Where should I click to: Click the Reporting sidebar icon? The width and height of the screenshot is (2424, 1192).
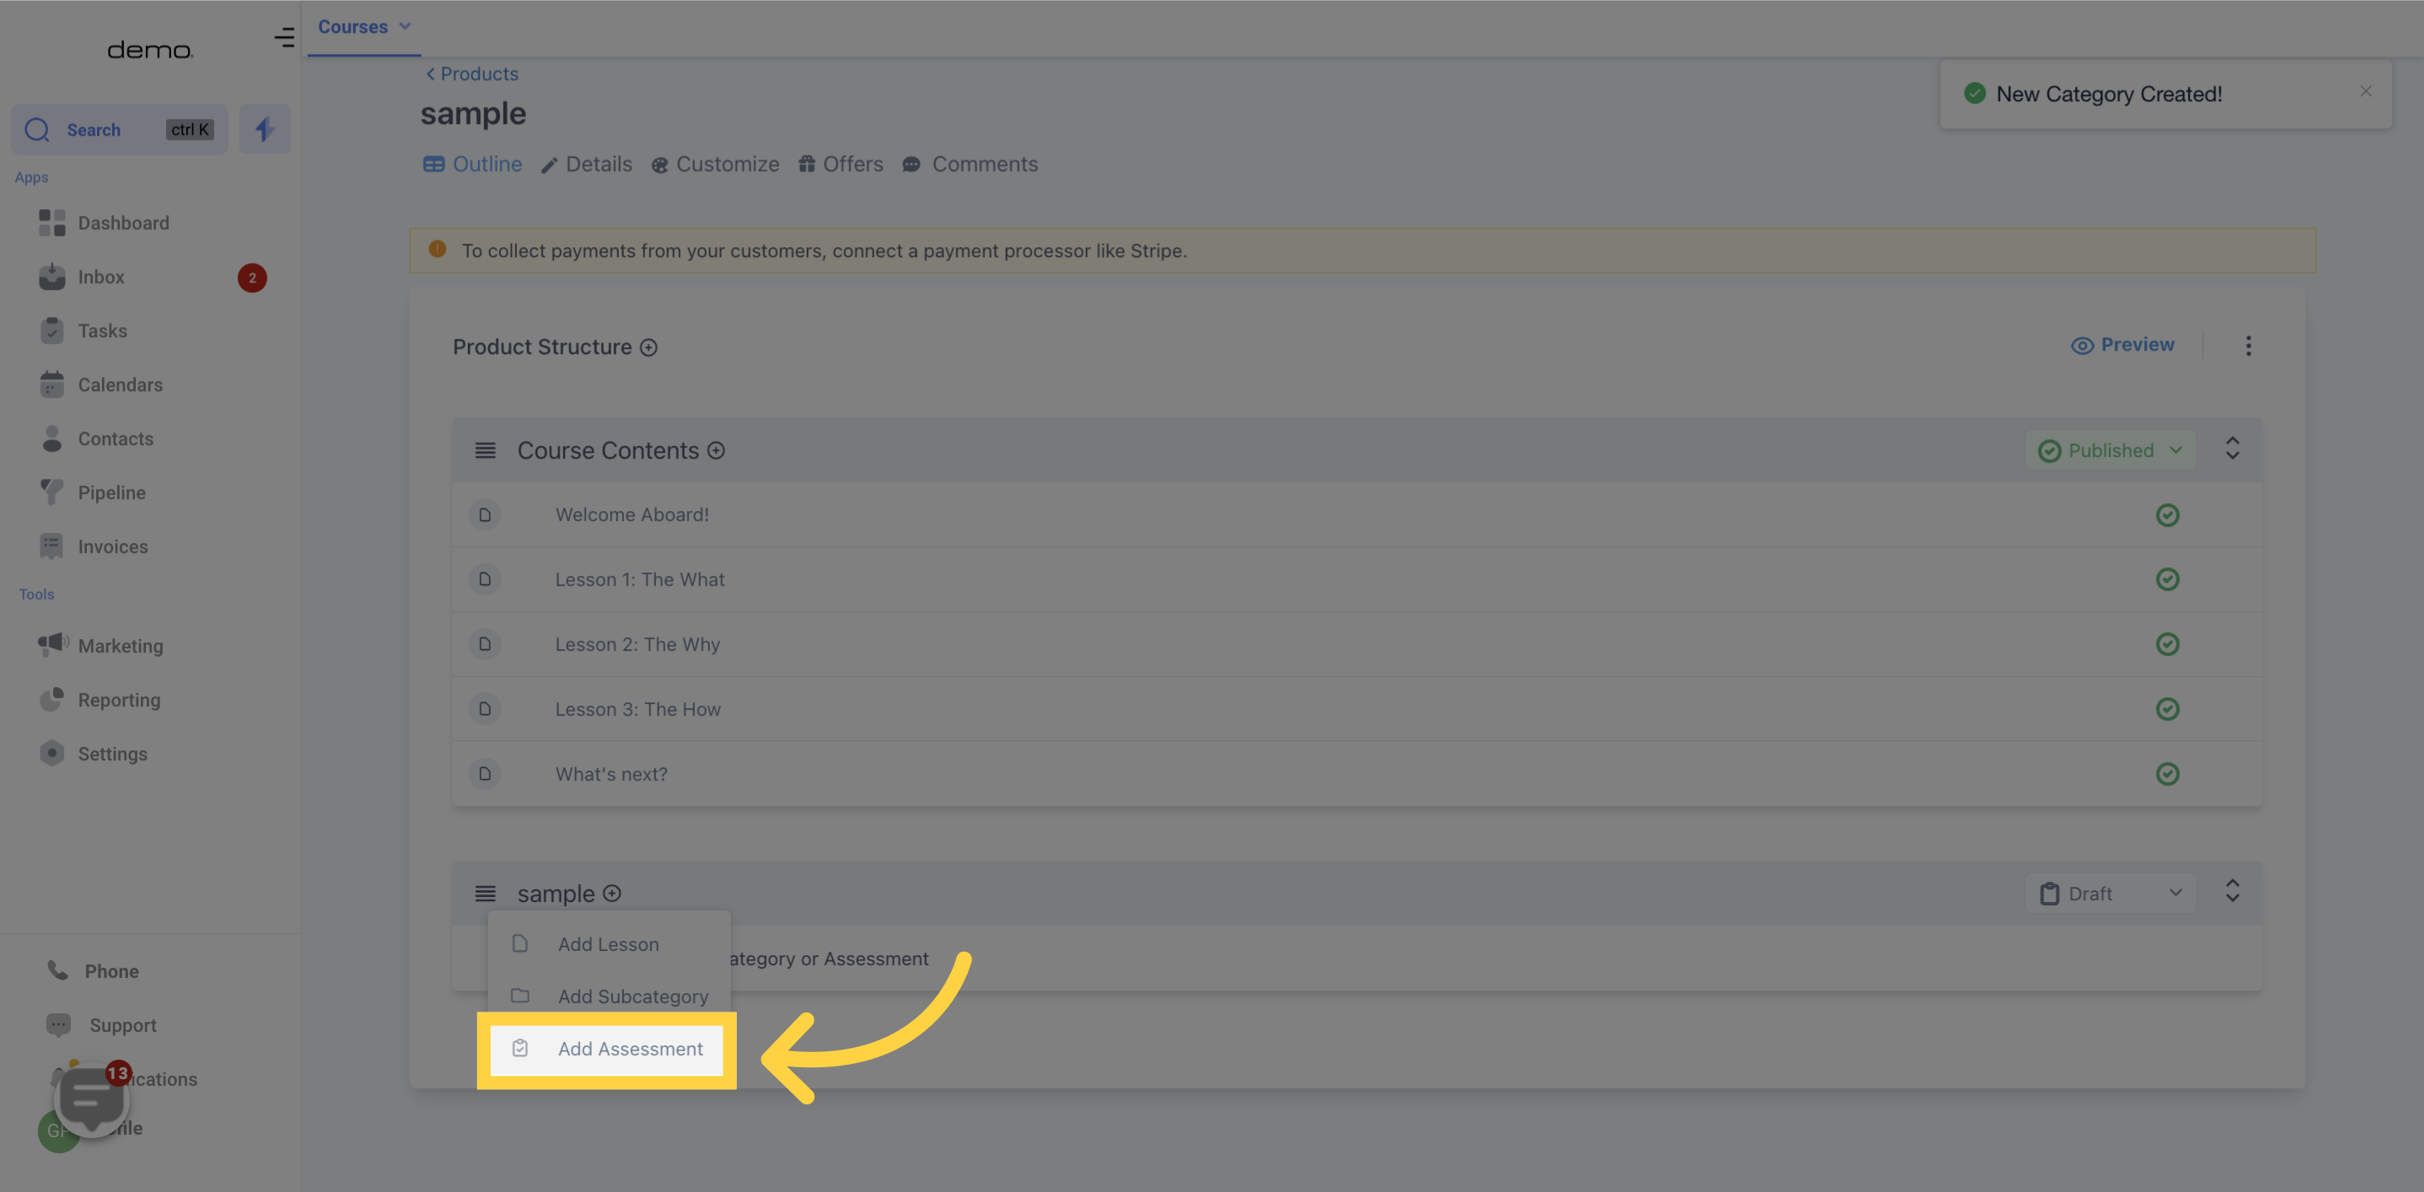[x=51, y=699]
